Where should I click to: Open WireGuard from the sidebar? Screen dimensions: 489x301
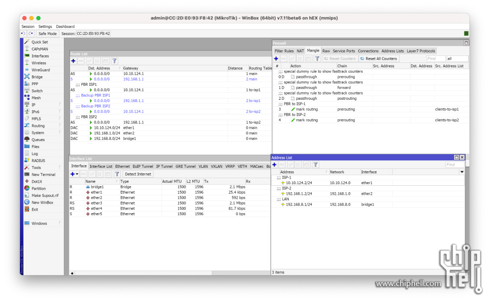(x=40, y=70)
